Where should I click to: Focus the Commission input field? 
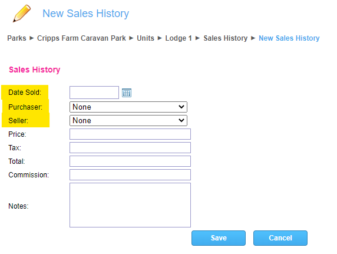[x=130, y=174]
